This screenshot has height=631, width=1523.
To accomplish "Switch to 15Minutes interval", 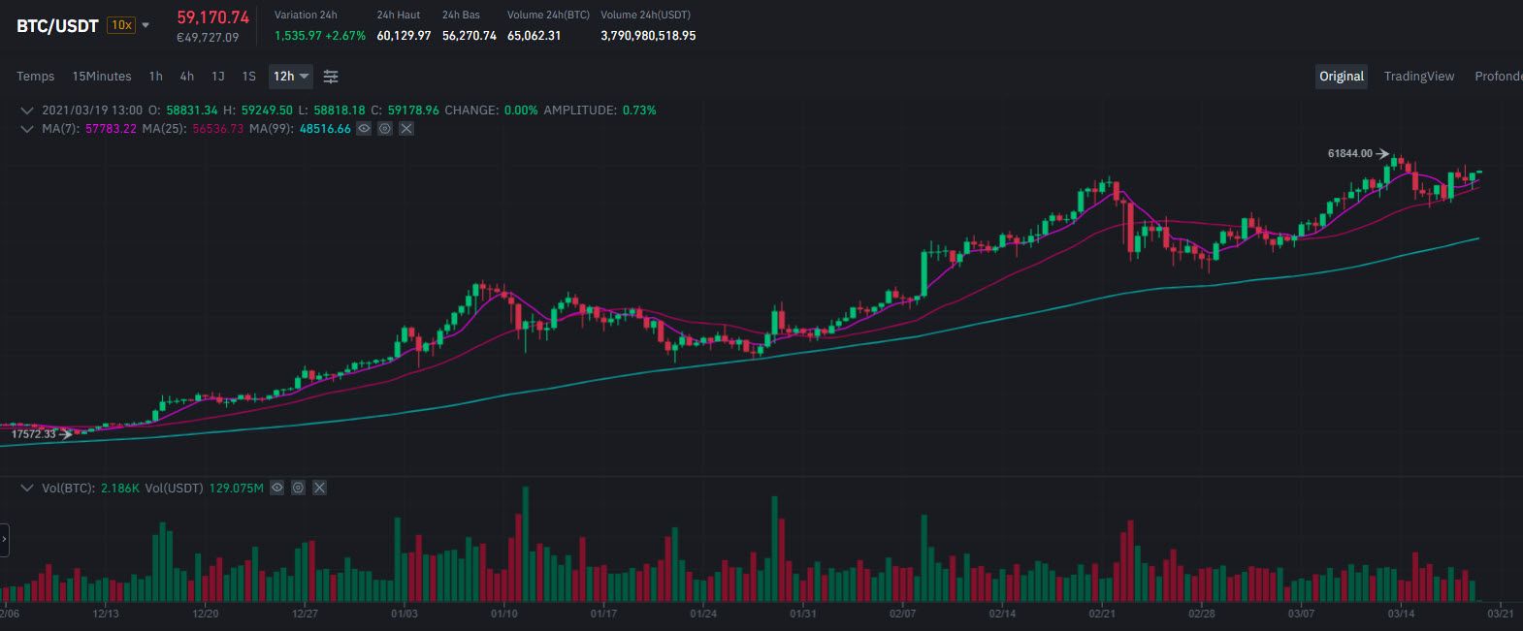I will [102, 77].
